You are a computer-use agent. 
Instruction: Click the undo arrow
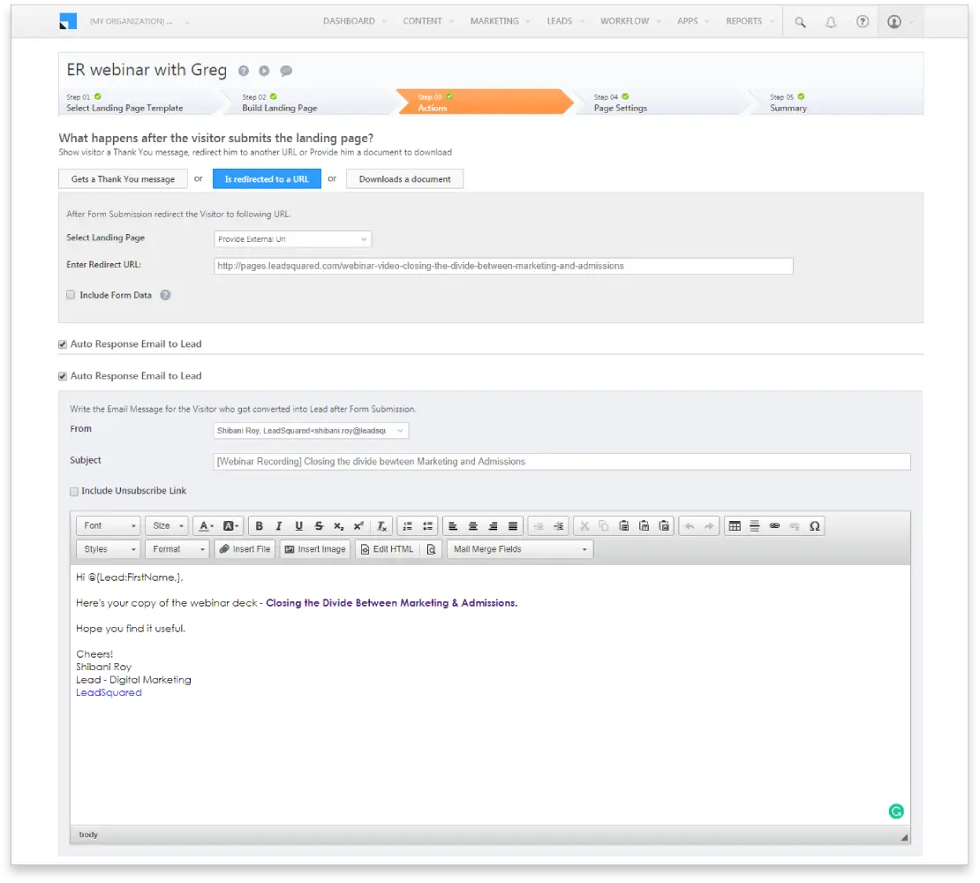(690, 526)
